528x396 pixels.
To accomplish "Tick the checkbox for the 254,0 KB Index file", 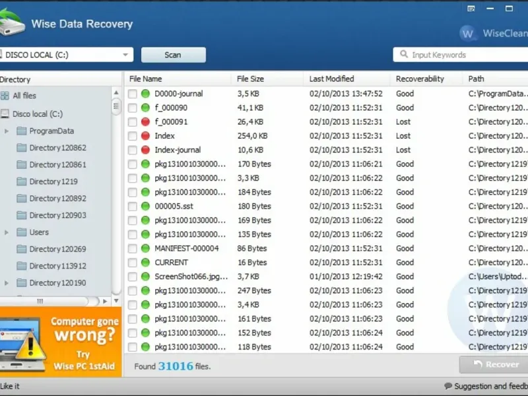I will click(x=133, y=136).
